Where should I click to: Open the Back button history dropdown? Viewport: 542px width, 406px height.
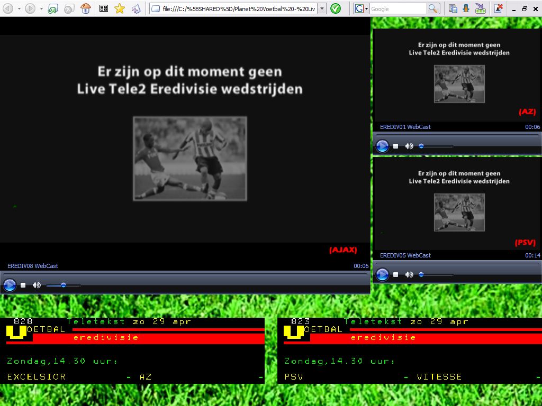[x=19, y=8]
